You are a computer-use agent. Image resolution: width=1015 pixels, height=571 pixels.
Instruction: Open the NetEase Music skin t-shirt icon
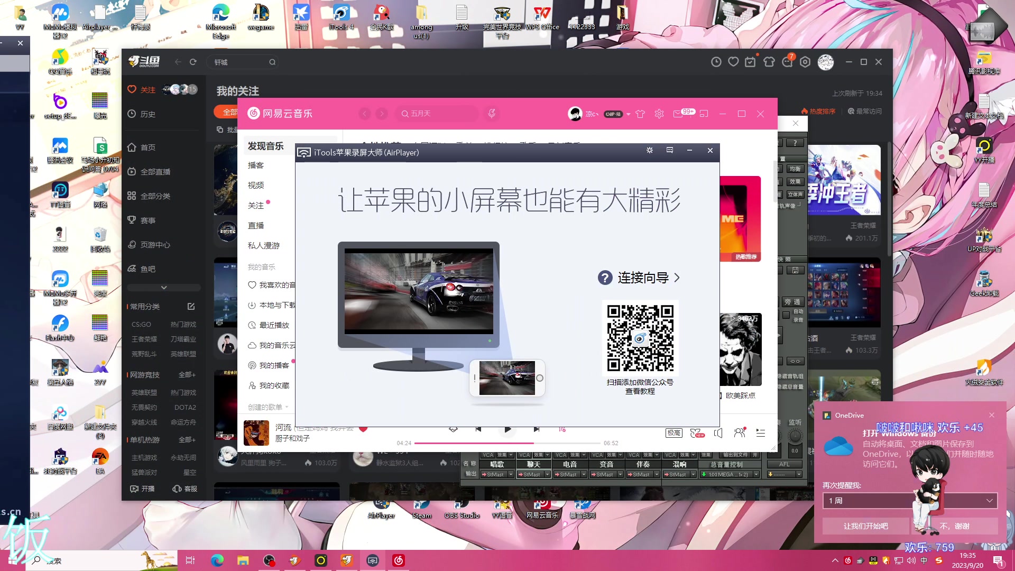click(640, 114)
